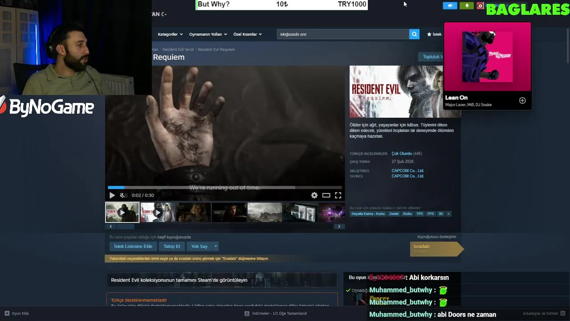The width and height of the screenshot is (570, 321).
Task: Select the Korku tag
Action: pyautogui.click(x=407, y=214)
